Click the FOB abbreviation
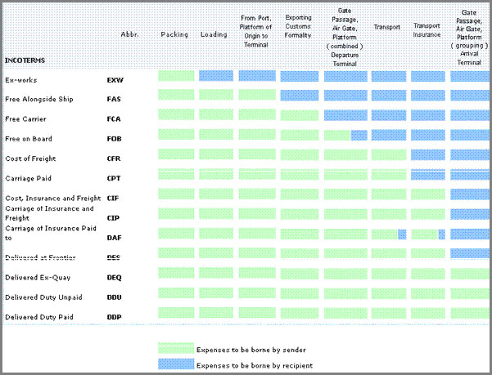This screenshot has width=492, height=375. click(115, 139)
